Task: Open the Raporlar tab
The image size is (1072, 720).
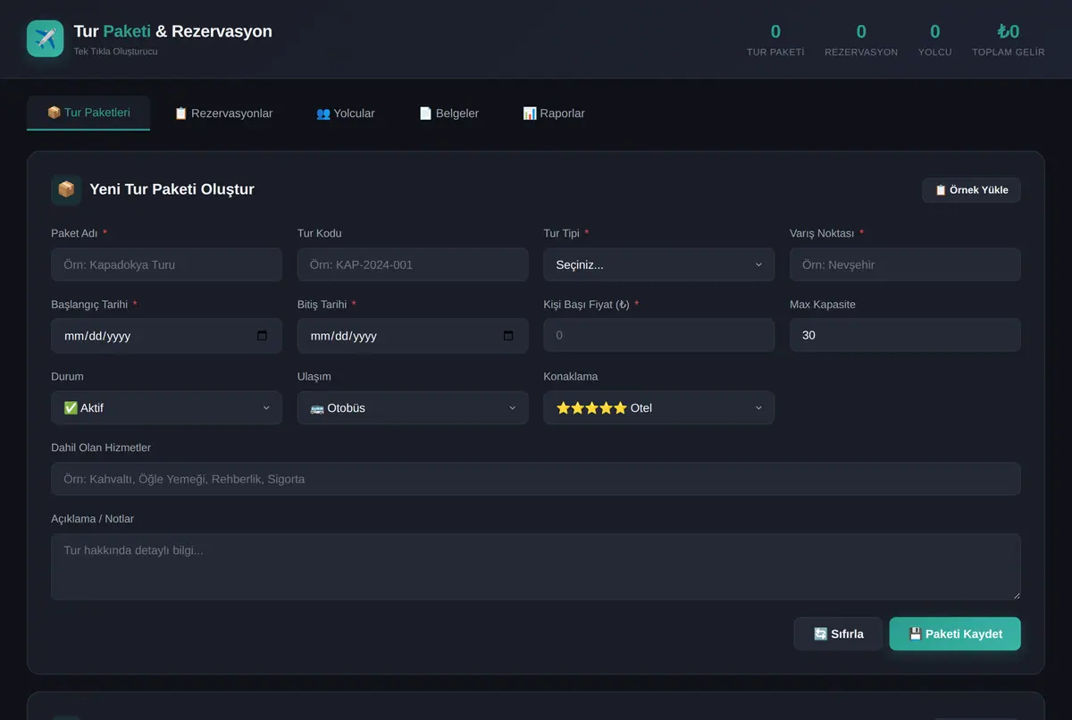Action: pyautogui.click(x=554, y=113)
